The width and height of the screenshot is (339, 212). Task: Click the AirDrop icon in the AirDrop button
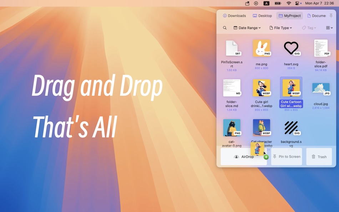236,157
